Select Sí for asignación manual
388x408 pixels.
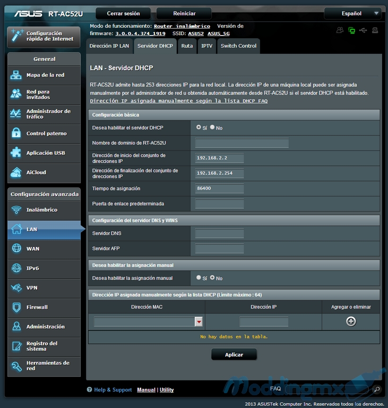[199, 278]
